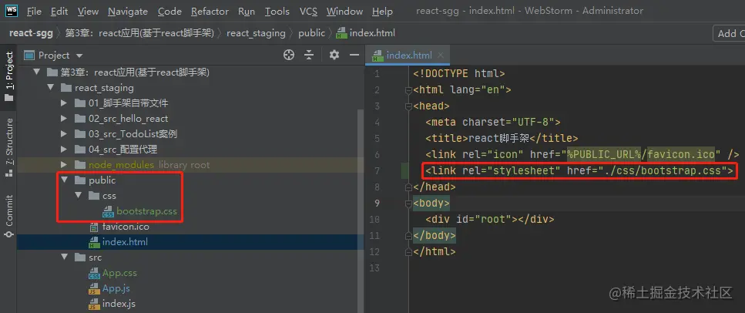Click public breadcrumb segment
The height and width of the screenshot is (313, 745).
pyautogui.click(x=312, y=33)
